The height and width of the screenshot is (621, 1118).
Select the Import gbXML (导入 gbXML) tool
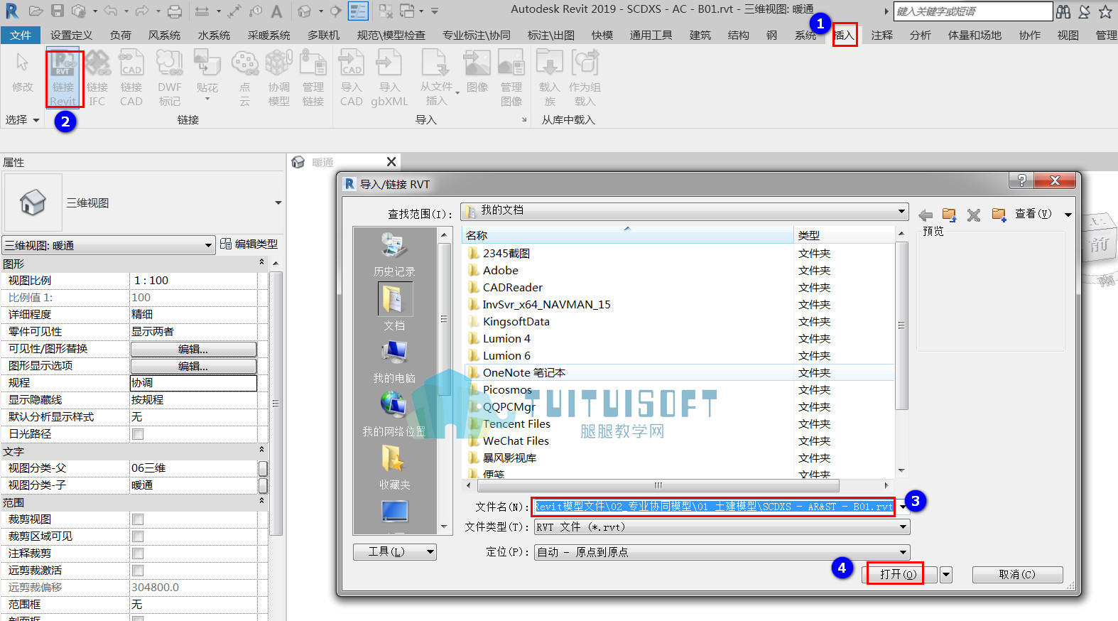coord(389,78)
